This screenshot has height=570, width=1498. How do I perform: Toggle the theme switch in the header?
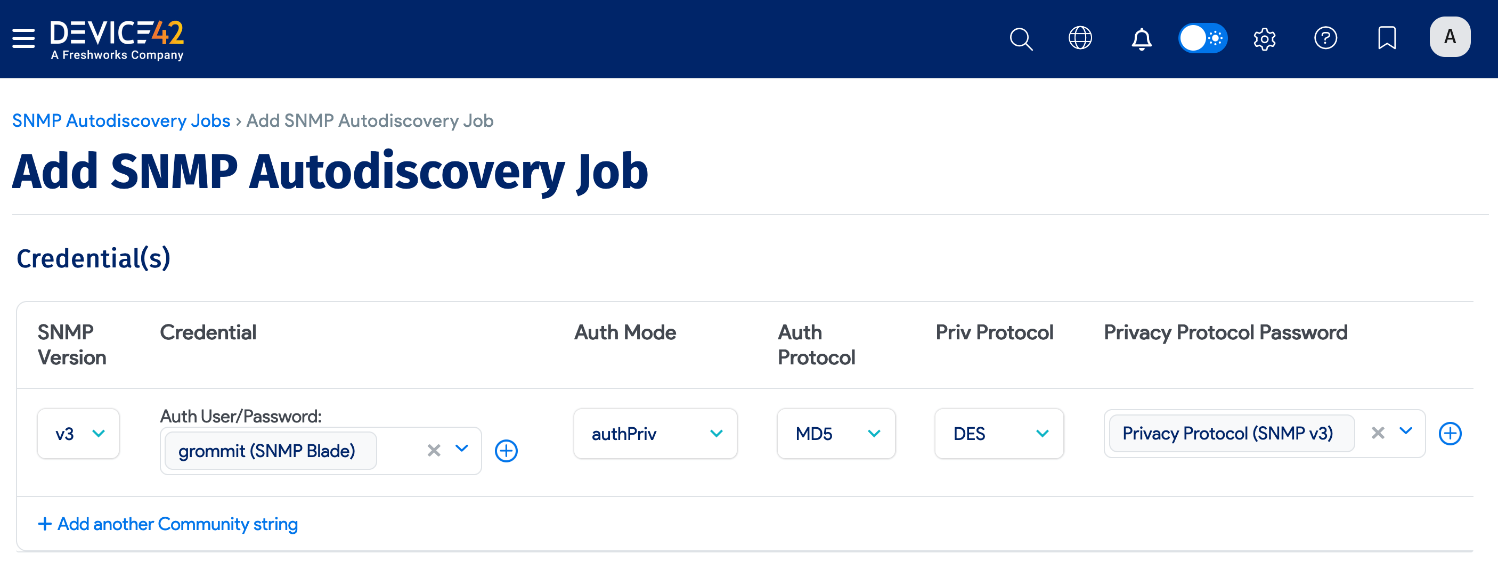(x=1202, y=38)
